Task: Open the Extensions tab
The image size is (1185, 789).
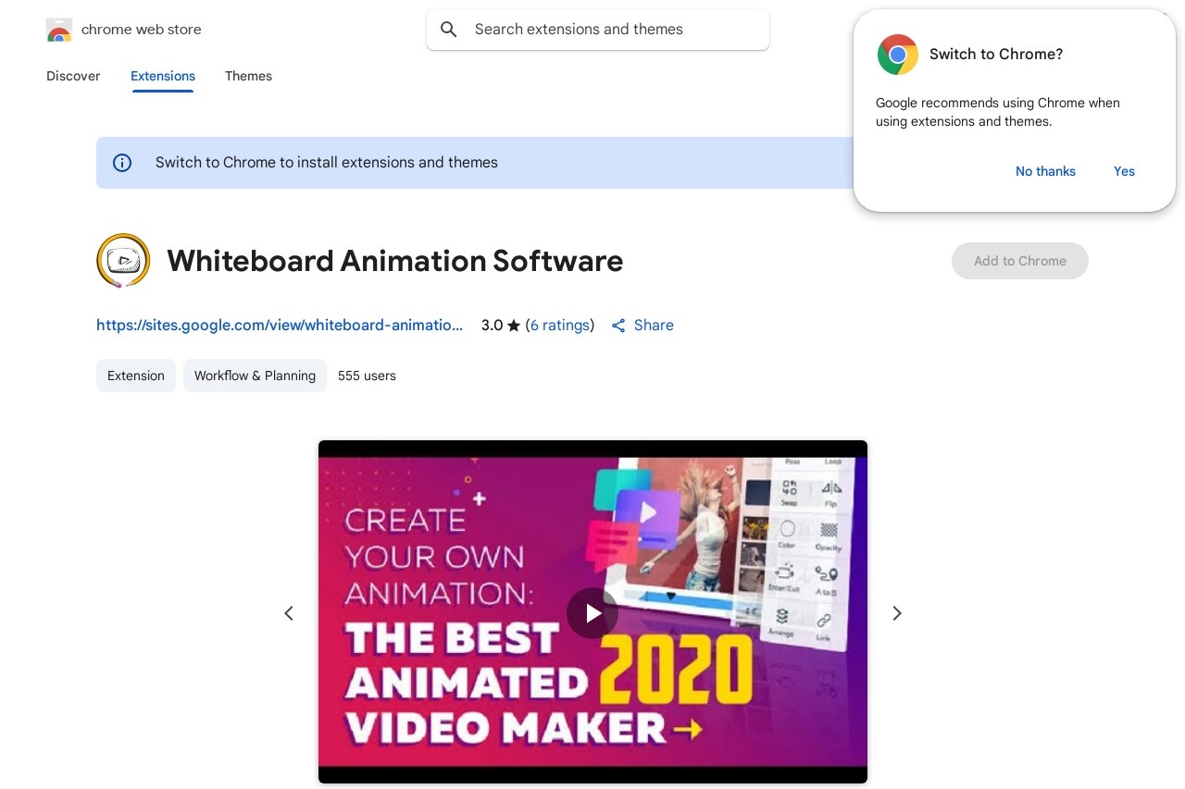Action: (163, 76)
